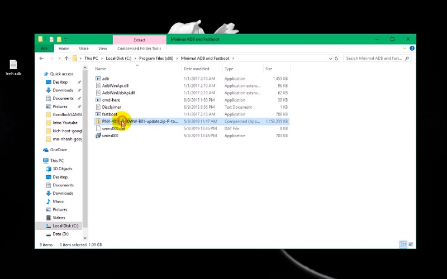Open Explorer Help question mark icon
447x279 pixels.
pyautogui.click(x=412, y=49)
